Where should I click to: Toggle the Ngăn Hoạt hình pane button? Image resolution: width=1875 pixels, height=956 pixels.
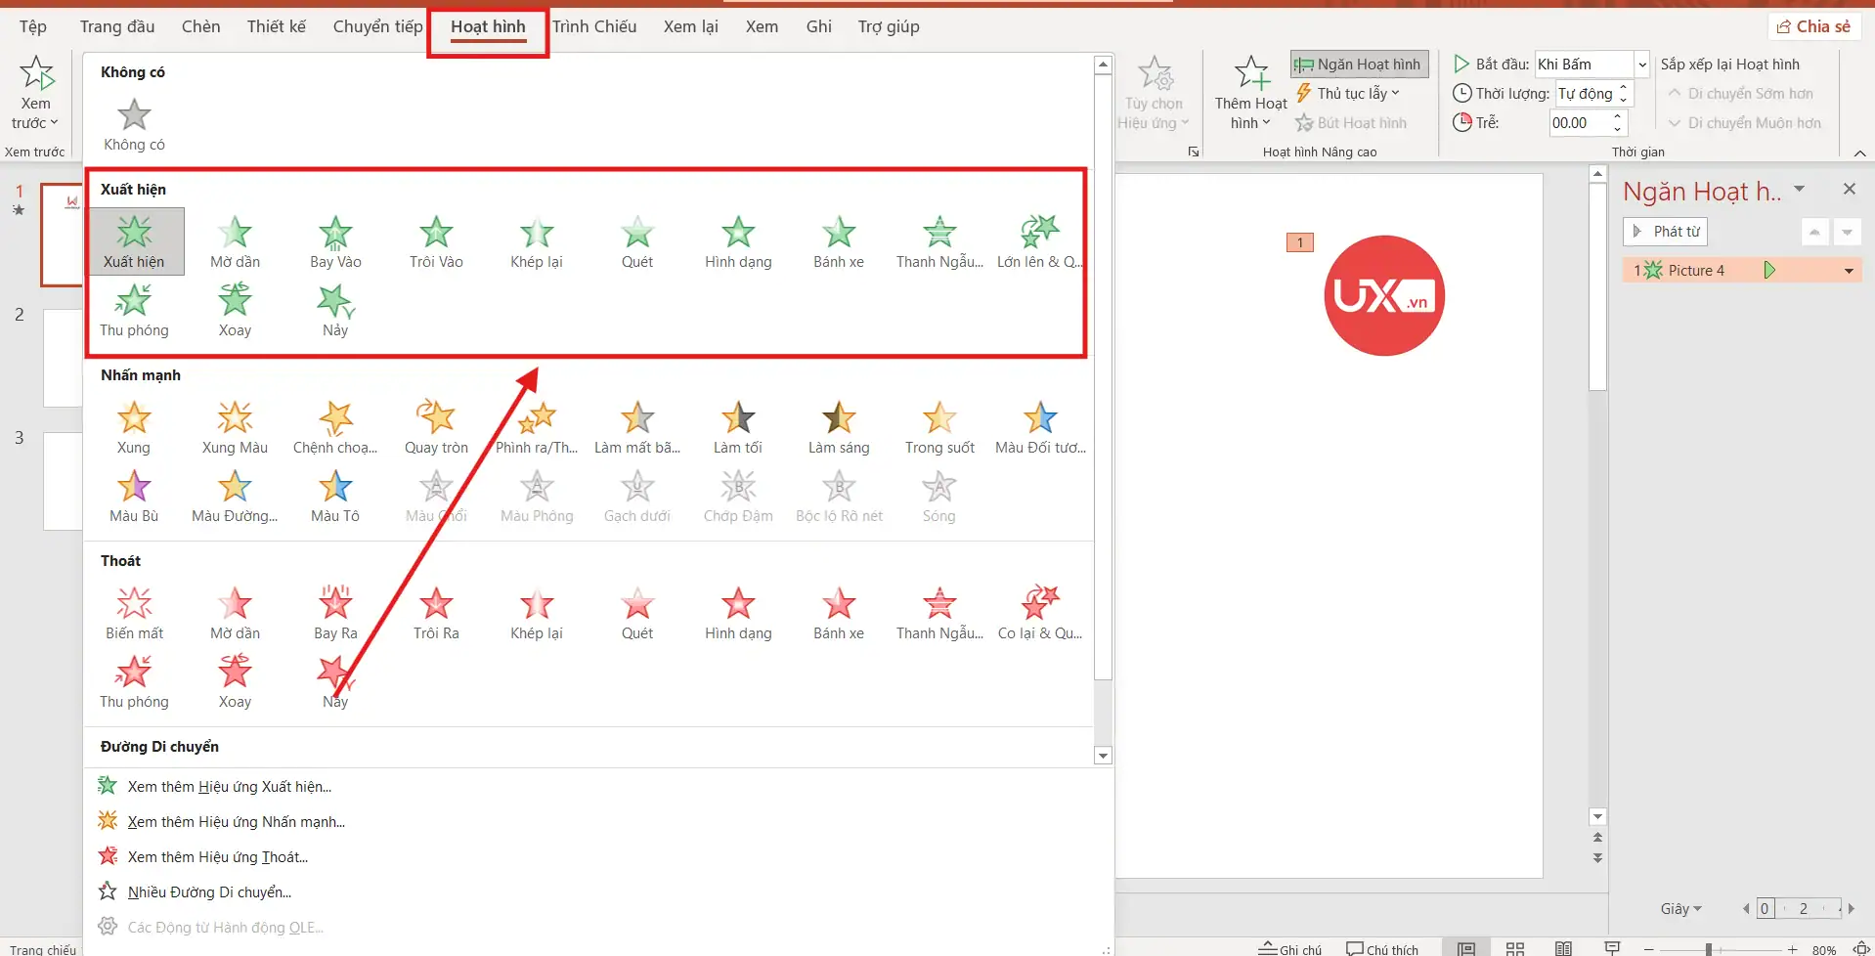click(x=1359, y=65)
